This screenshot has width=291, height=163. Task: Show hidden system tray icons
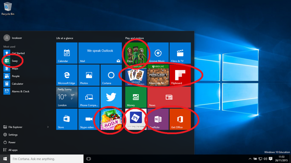click(x=250, y=159)
